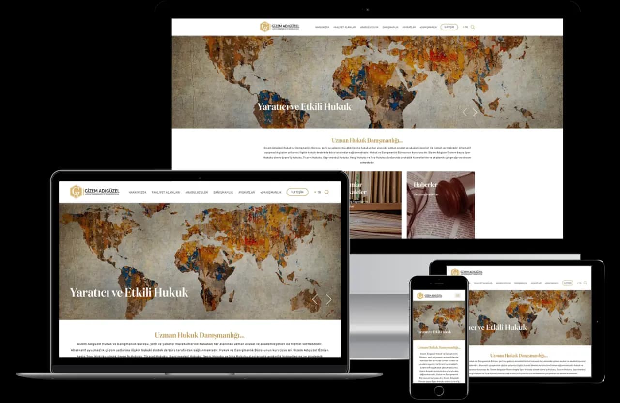The image size is (620, 403).
Task: Tap the world map banner on the phone
Action: point(439,321)
